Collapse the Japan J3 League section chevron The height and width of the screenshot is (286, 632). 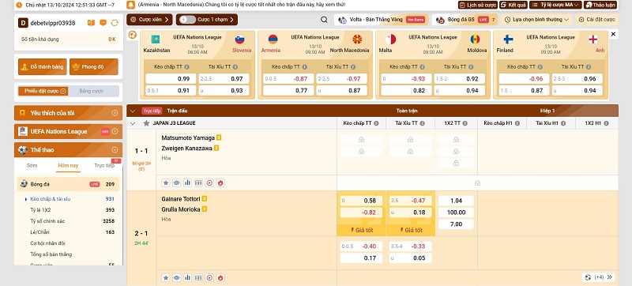133,123
